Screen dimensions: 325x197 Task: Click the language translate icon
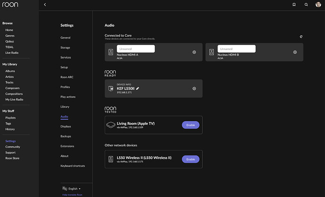[65, 189]
